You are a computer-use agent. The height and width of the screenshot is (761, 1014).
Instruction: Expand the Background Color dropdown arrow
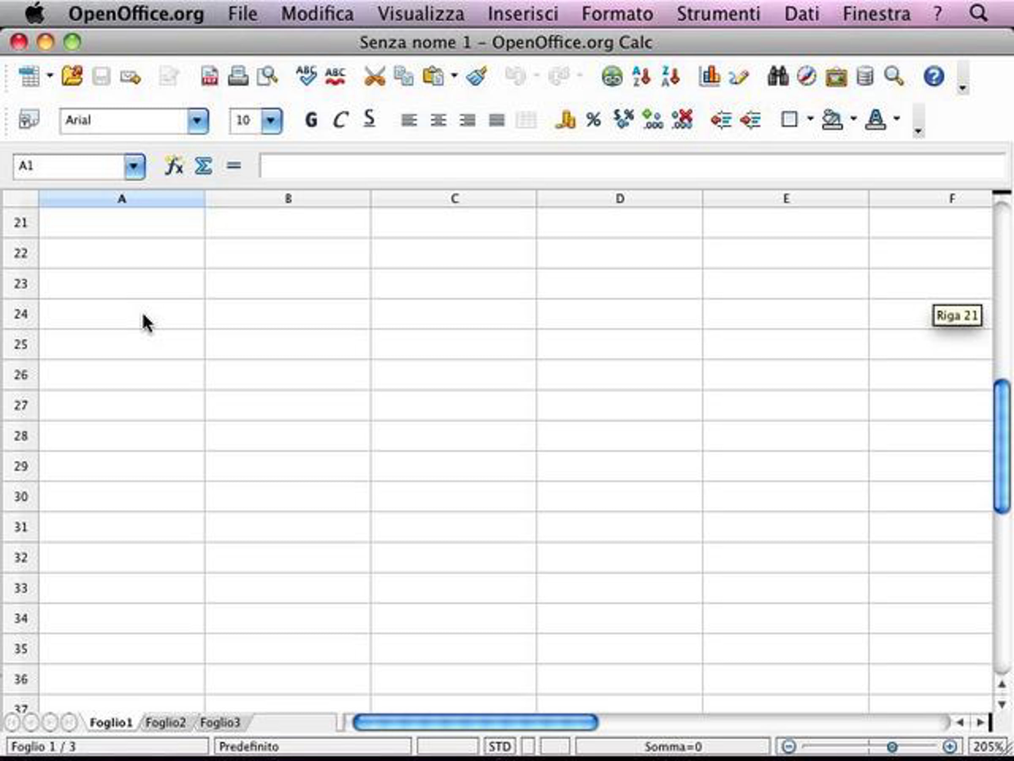(853, 119)
